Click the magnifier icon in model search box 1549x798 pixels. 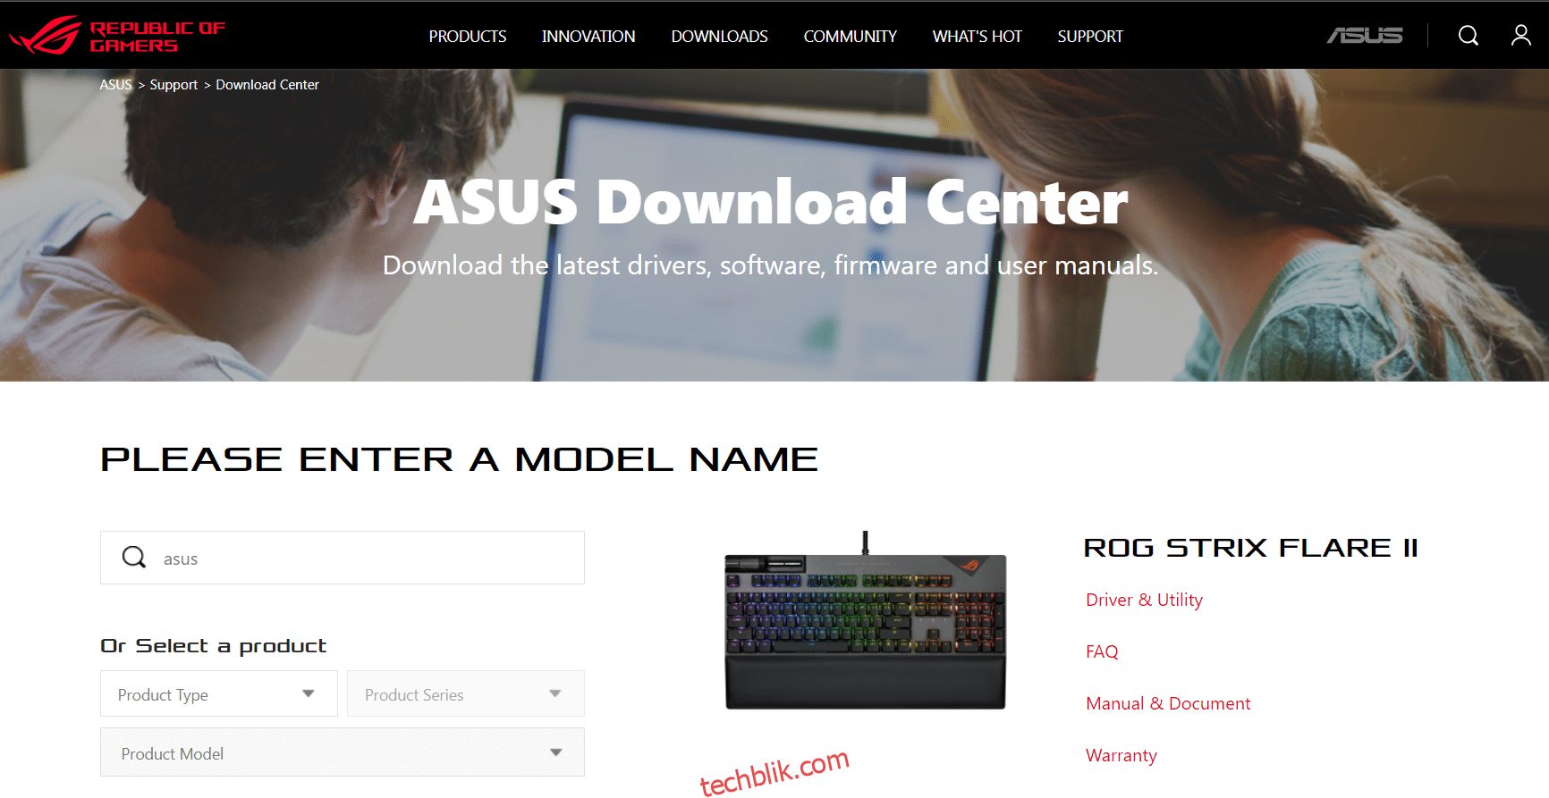[134, 558]
